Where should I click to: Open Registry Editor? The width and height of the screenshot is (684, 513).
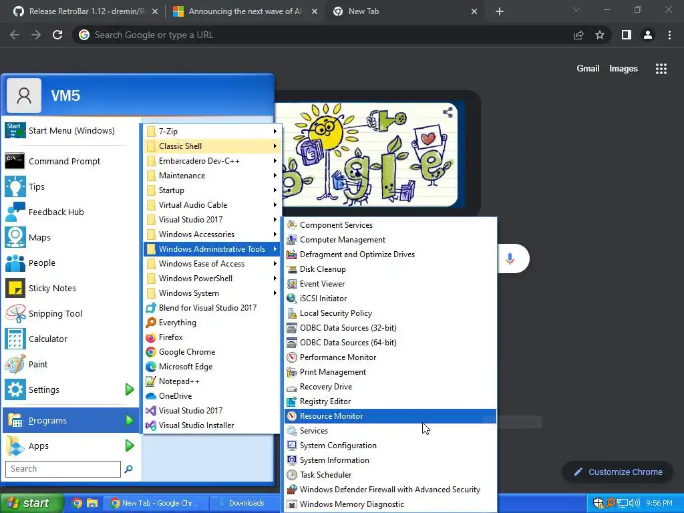pos(390,401)
